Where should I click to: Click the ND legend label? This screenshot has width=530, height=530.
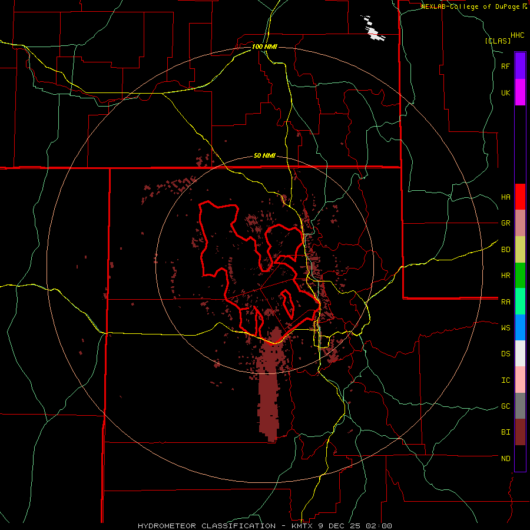click(x=506, y=458)
